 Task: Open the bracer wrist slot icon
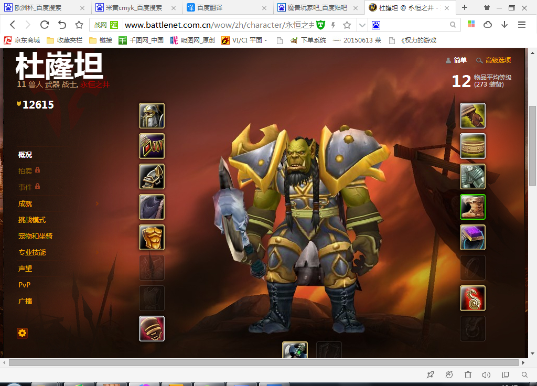click(152, 329)
